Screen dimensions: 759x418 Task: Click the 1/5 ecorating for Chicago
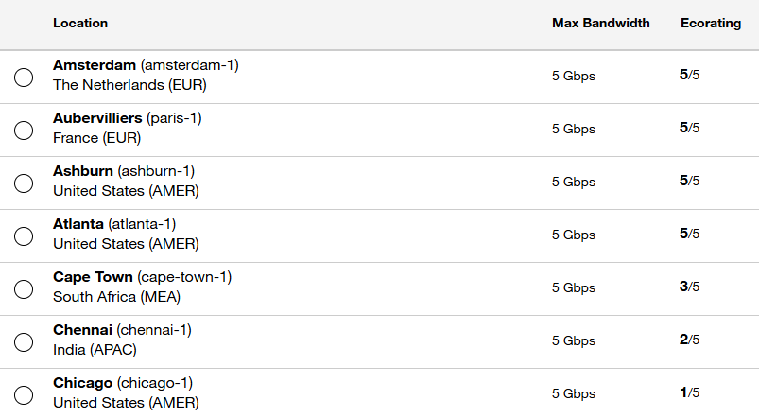click(x=690, y=392)
